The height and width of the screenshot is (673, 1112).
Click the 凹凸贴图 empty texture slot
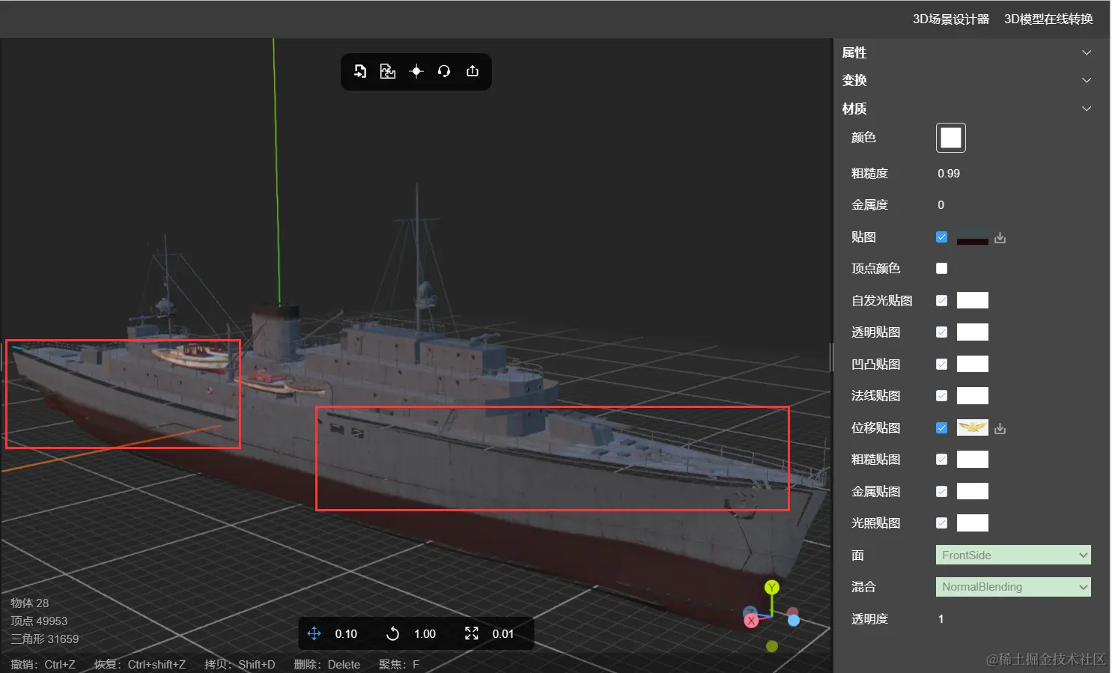pos(973,365)
